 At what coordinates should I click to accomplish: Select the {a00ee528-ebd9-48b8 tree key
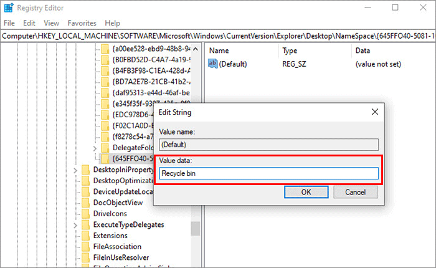click(x=151, y=49)
